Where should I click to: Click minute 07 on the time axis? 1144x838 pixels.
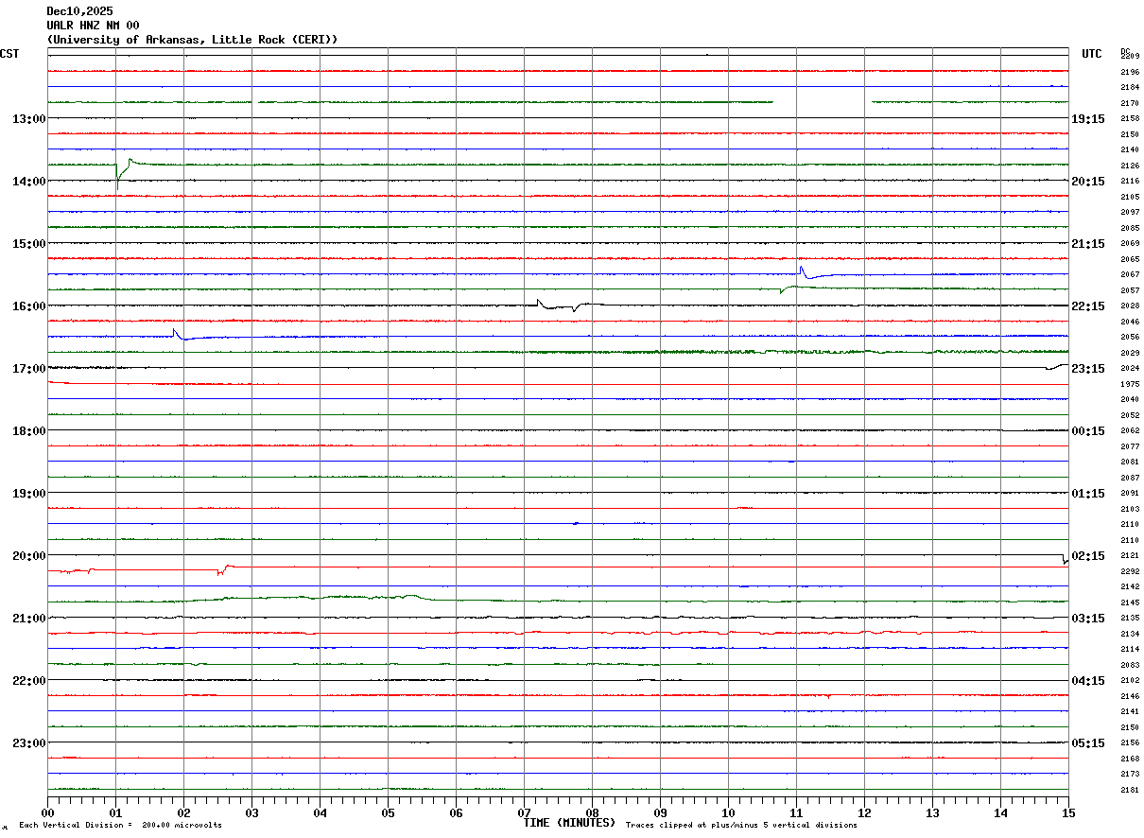(524, 812)
